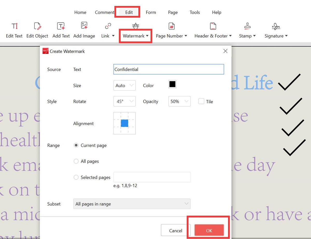
Task: Click the OK button
Action: 209,230
